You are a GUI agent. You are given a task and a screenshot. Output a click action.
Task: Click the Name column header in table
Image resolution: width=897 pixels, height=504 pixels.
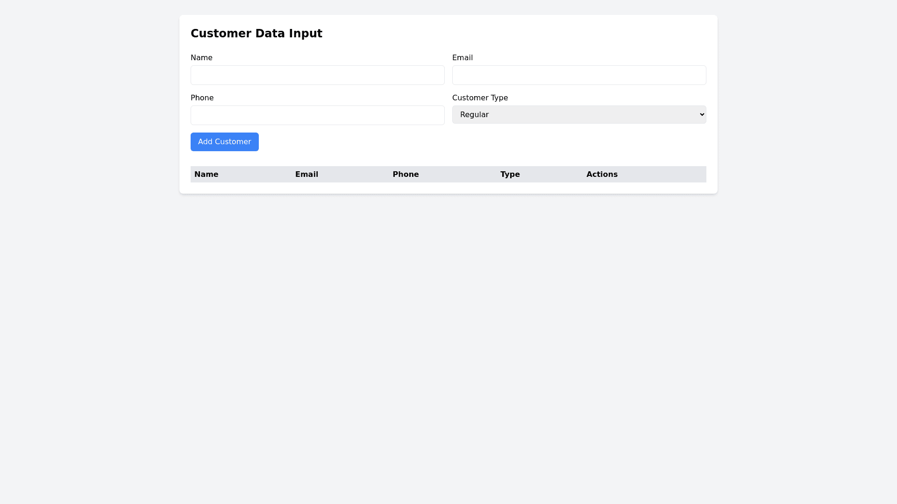(x=206, y=174)
